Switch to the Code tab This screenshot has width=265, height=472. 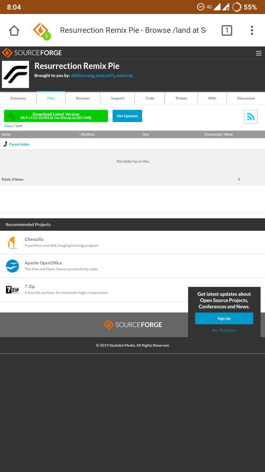[150, 98]
